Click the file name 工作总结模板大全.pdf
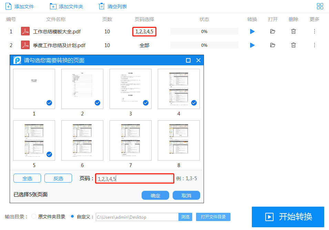The image size is (329, 230). click(57, 32)
